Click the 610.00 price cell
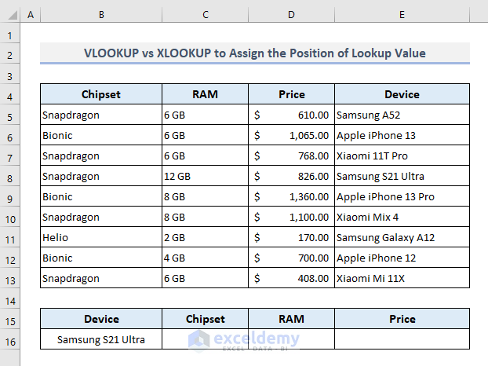 (x=292, y=115)
